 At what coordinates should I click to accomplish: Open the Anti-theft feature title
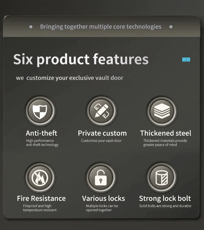(x=41, y=133)
